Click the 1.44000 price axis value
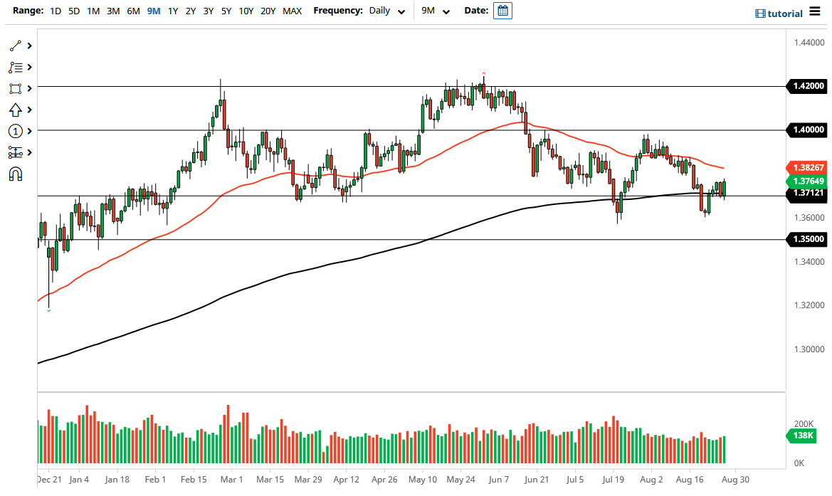832x496 pixels. [809, 43]
